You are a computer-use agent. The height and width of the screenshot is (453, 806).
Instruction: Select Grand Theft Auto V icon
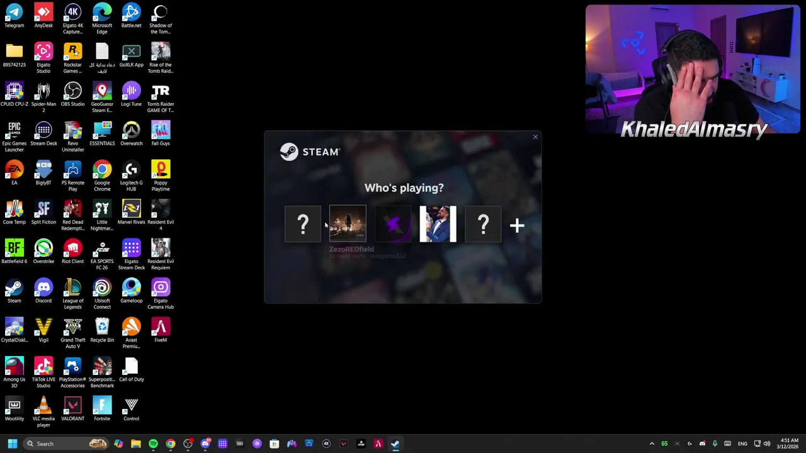(72, 333)
